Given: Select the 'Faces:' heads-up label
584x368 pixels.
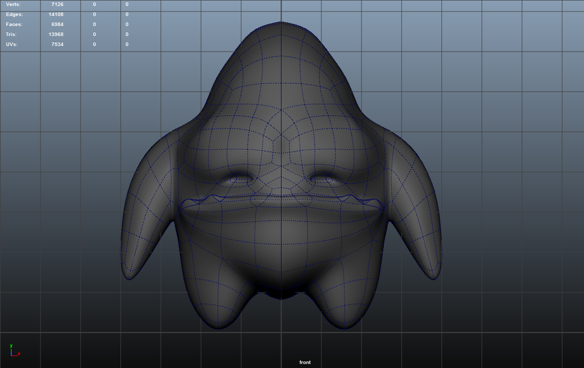Looking at the screenshot, I should (14, 24).
